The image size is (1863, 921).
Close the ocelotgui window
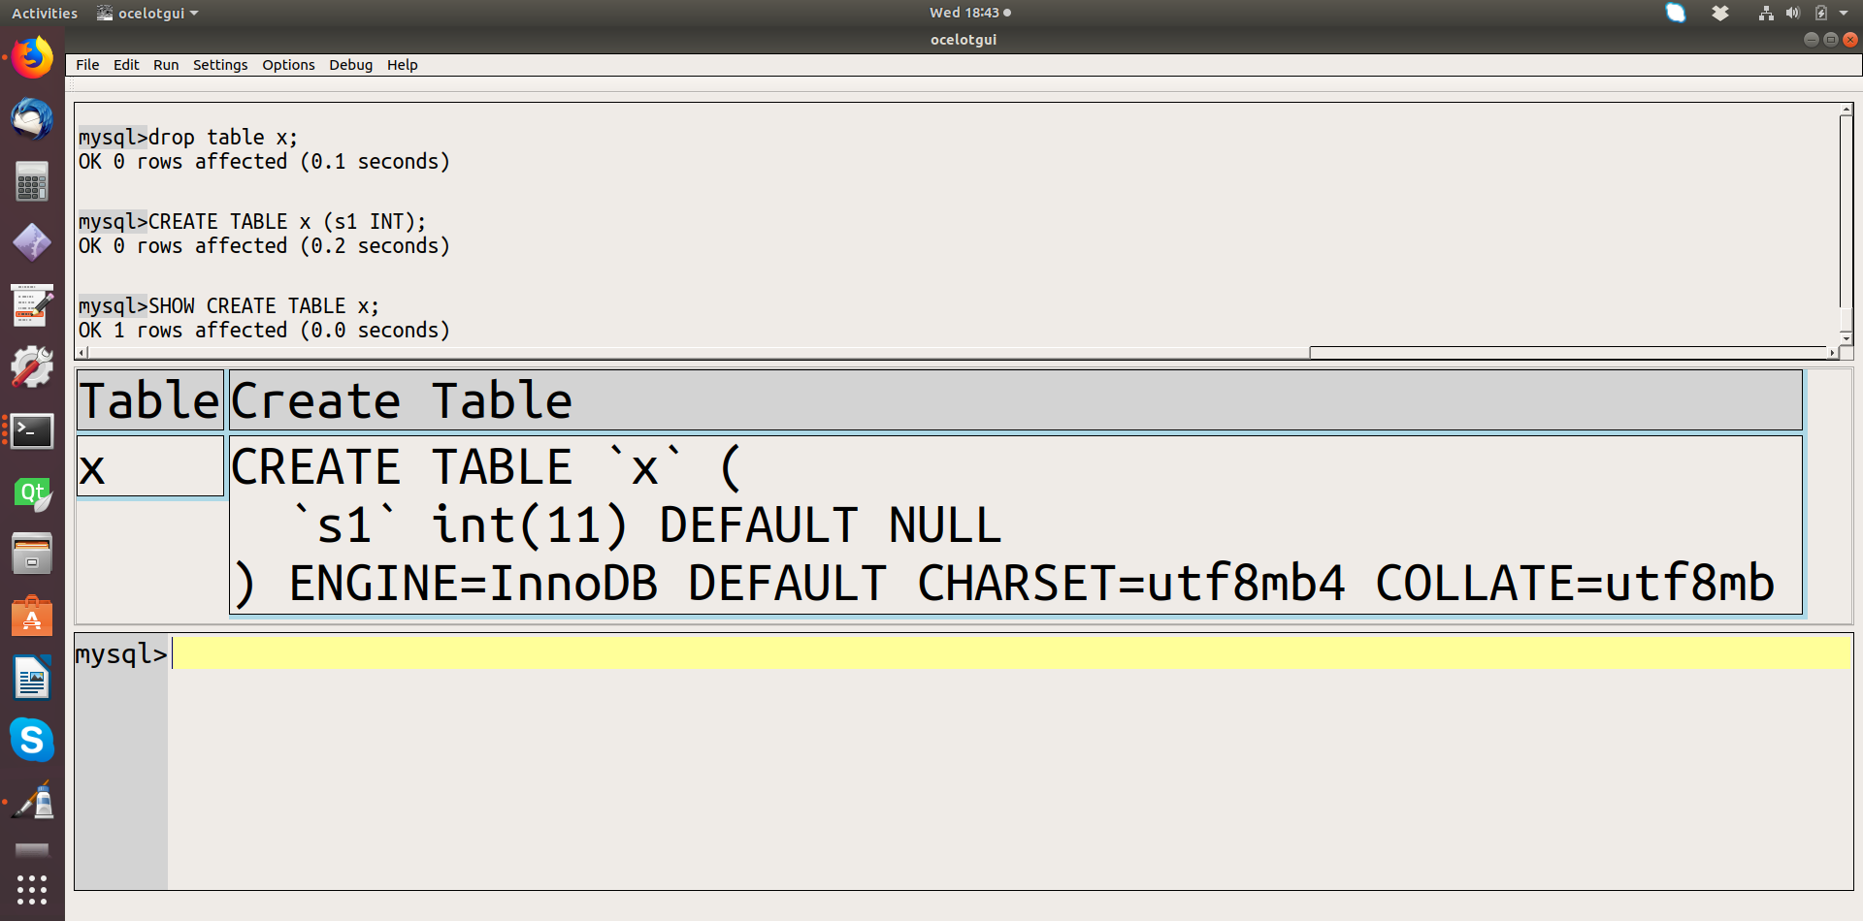(x=1849, y=40)
